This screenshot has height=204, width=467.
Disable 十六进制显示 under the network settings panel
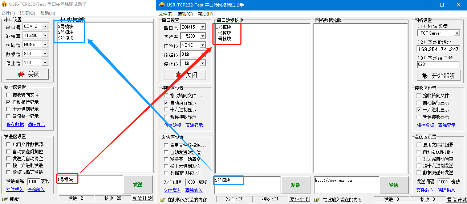click(419, 110)
